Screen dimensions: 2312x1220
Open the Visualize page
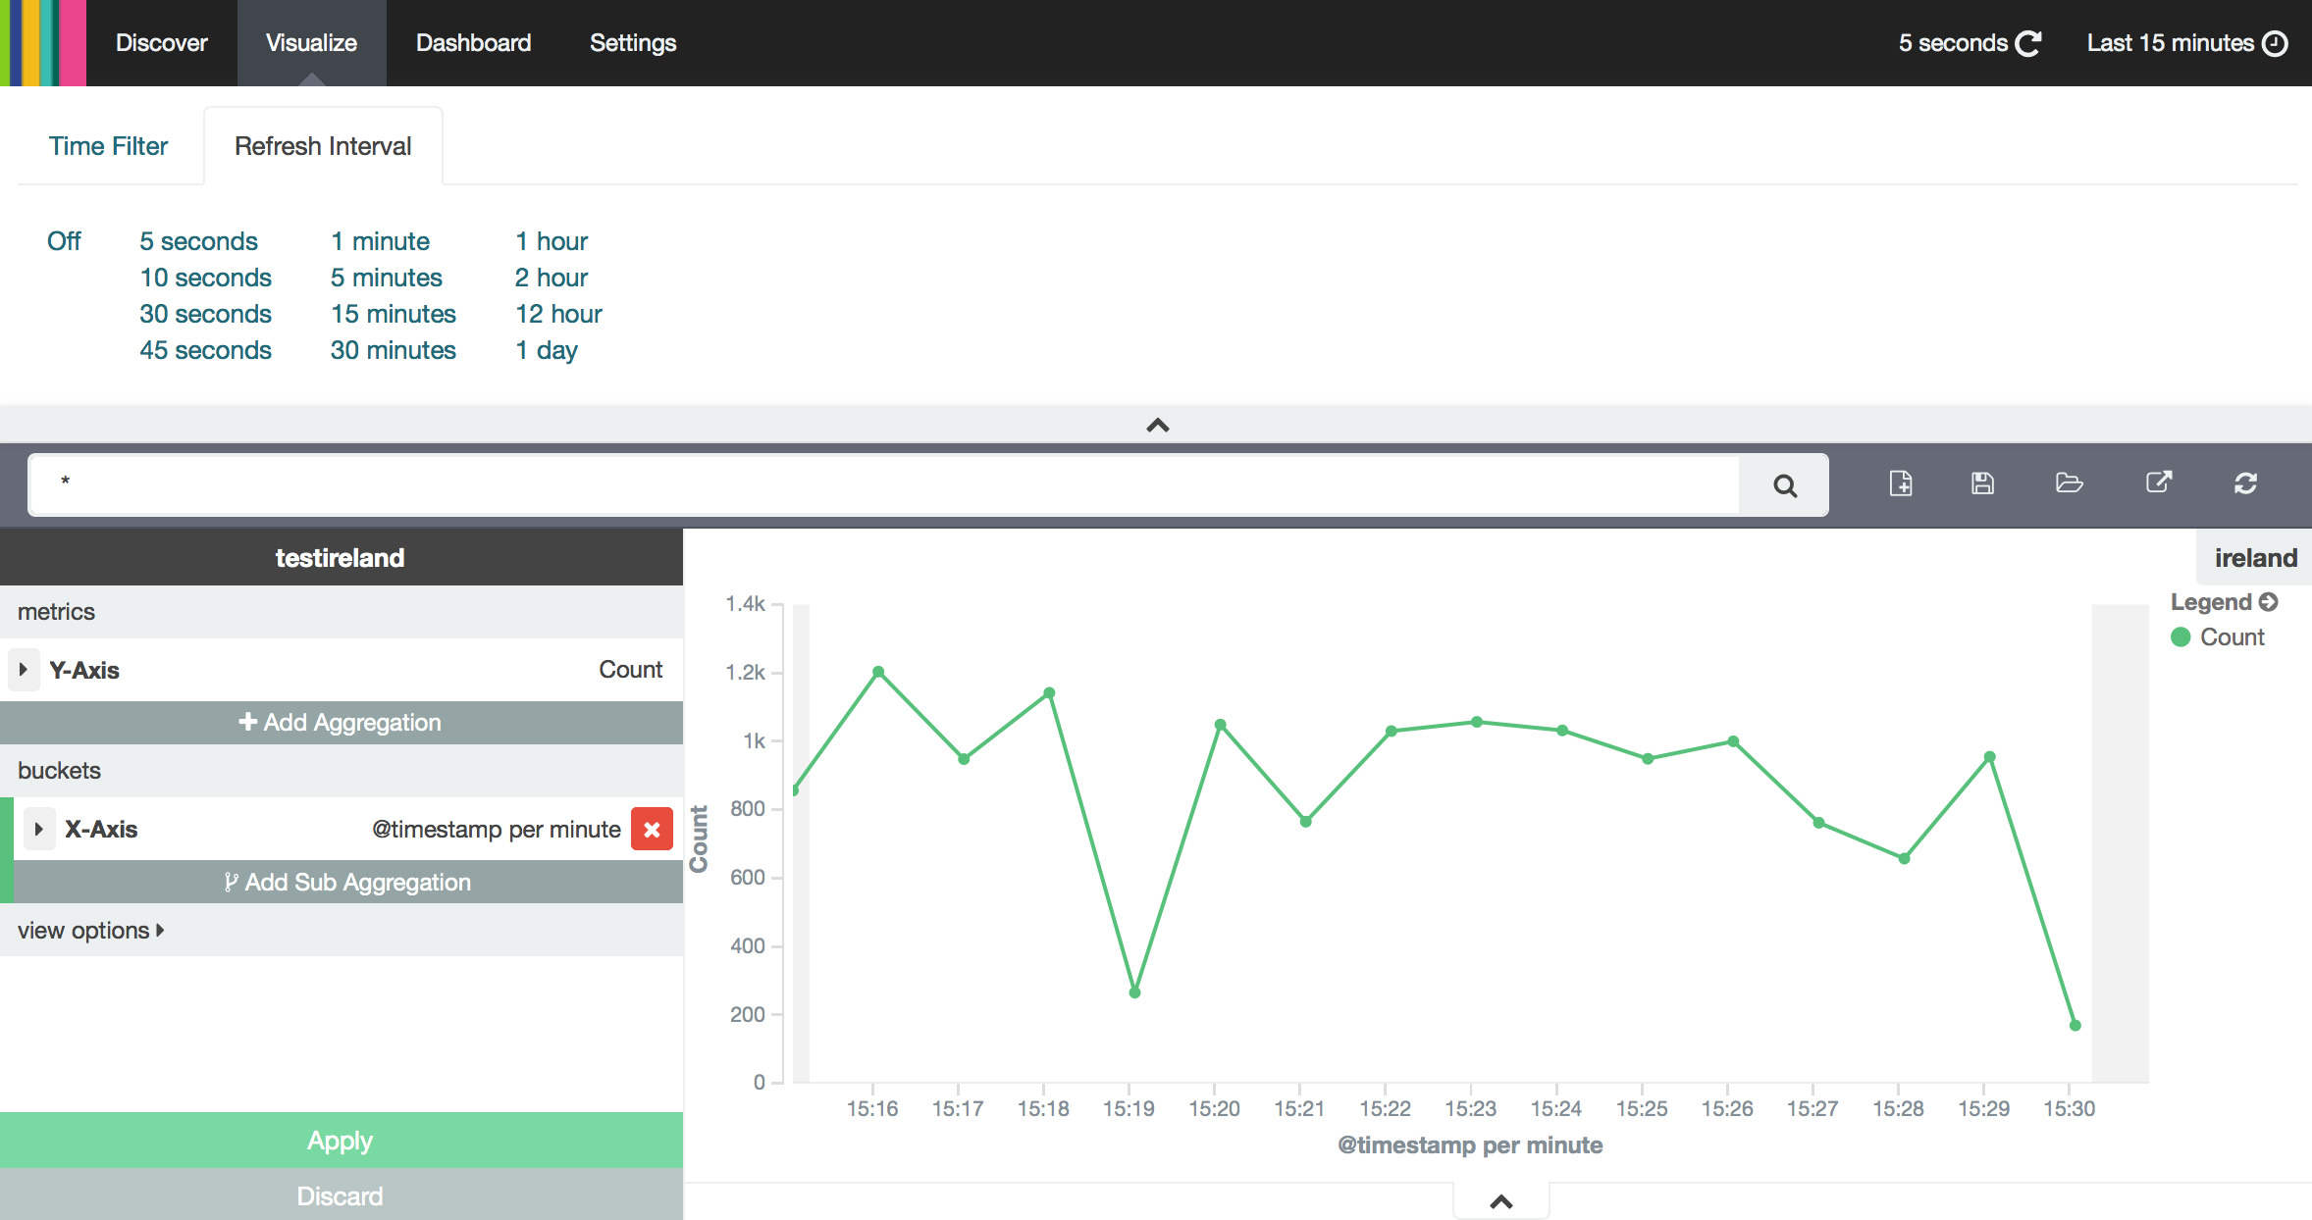pyautogui.click(x=311, y=43)
